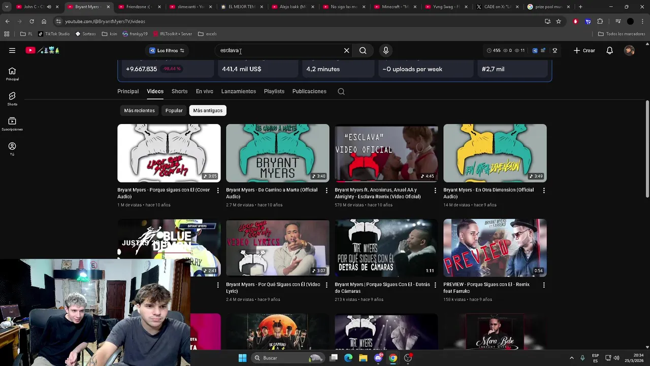Reload the page in Chrome
This screenshot has height=366, width=650.
(31, 21)
